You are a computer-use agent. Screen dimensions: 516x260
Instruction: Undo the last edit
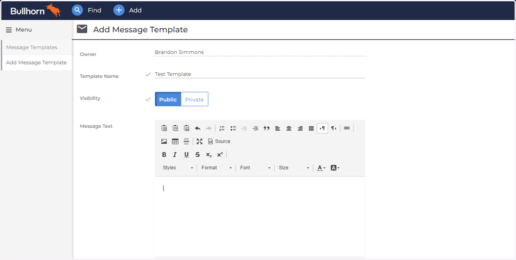(x=198, y=128)
